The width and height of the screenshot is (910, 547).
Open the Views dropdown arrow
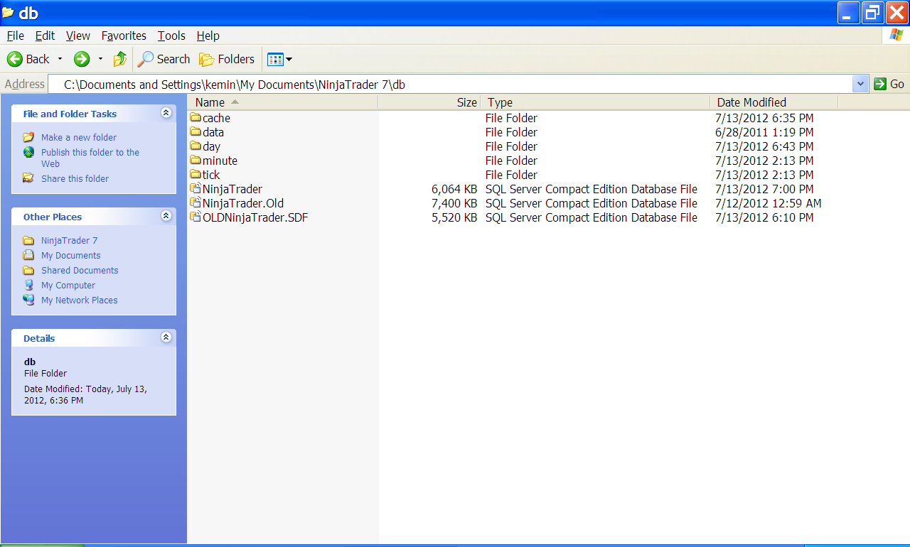289,59
